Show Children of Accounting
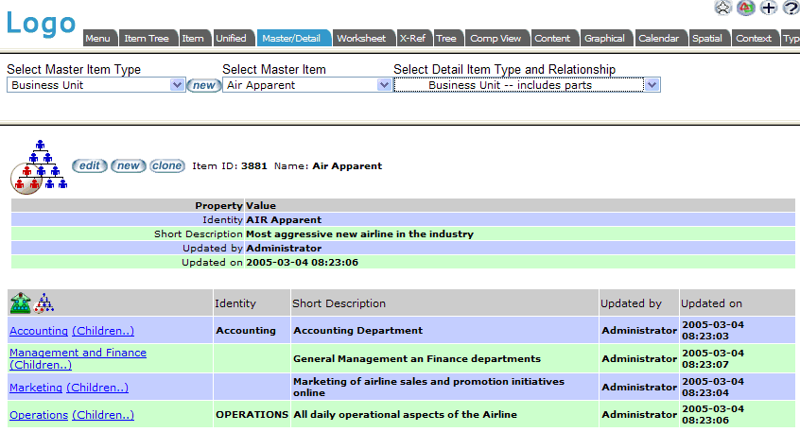 [x=103, y=331]
